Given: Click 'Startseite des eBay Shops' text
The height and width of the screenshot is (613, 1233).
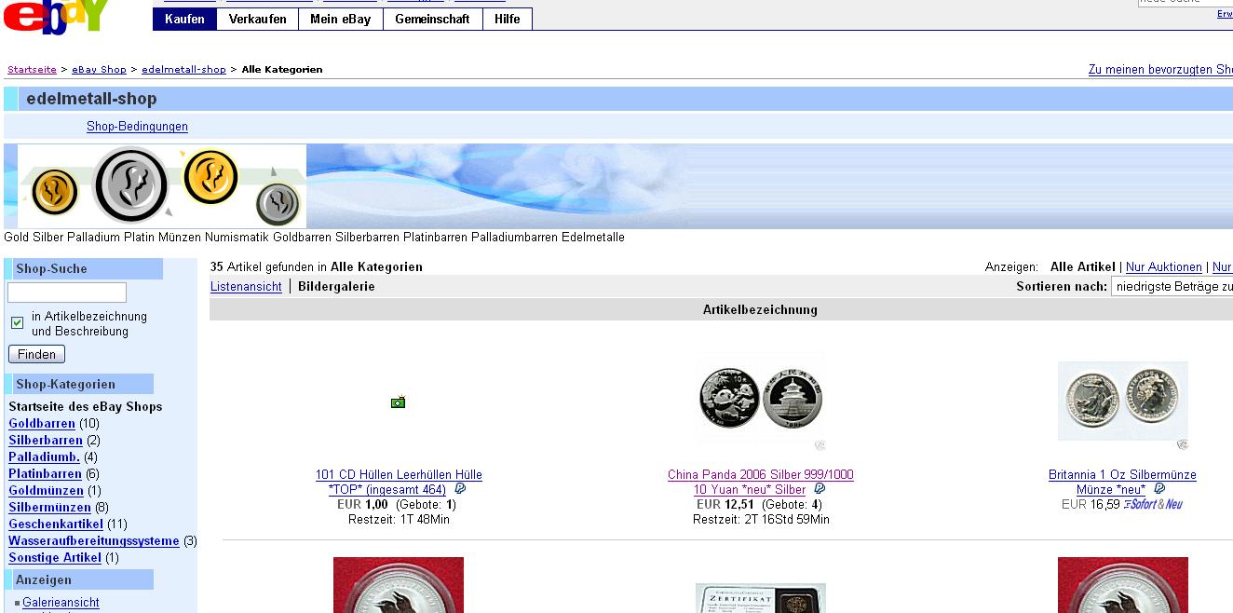Looking at the screenshot, I should click(86, 407).
